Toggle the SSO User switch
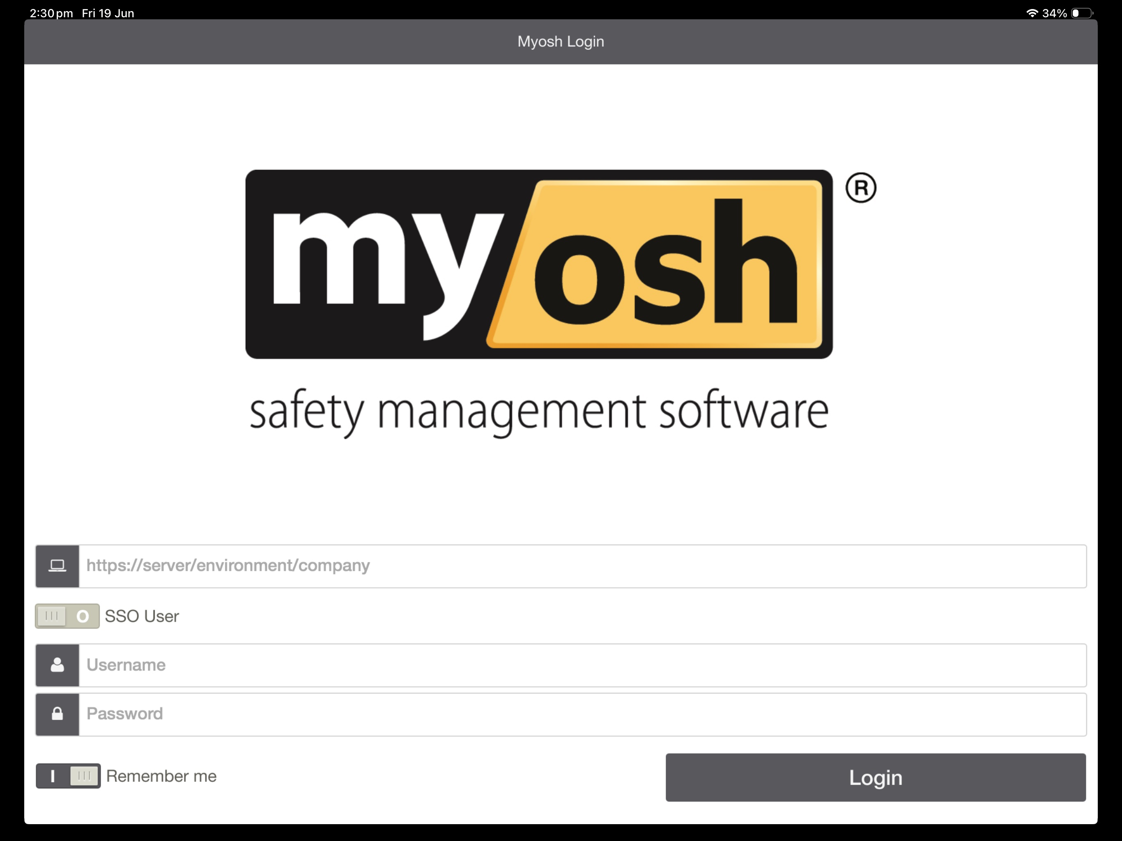1122x841 pixels. [67, 616]
